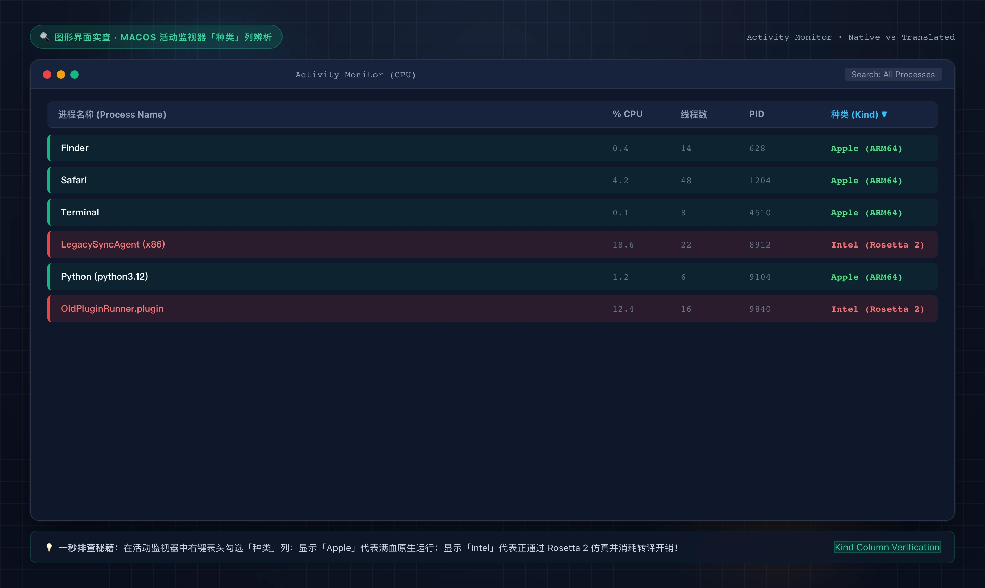
Task: Click Finder's CPU value 0.4
Action: [x=620, y=149]
